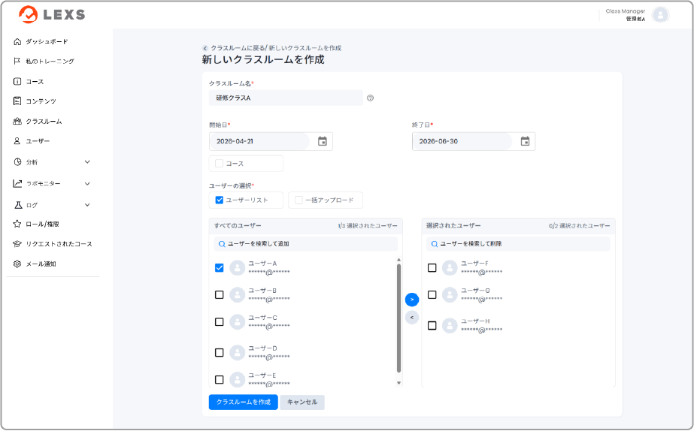Click the クラスルーム group icon
Screen dimensions: 694x431
pyautogui.click(x=17, y=121)
